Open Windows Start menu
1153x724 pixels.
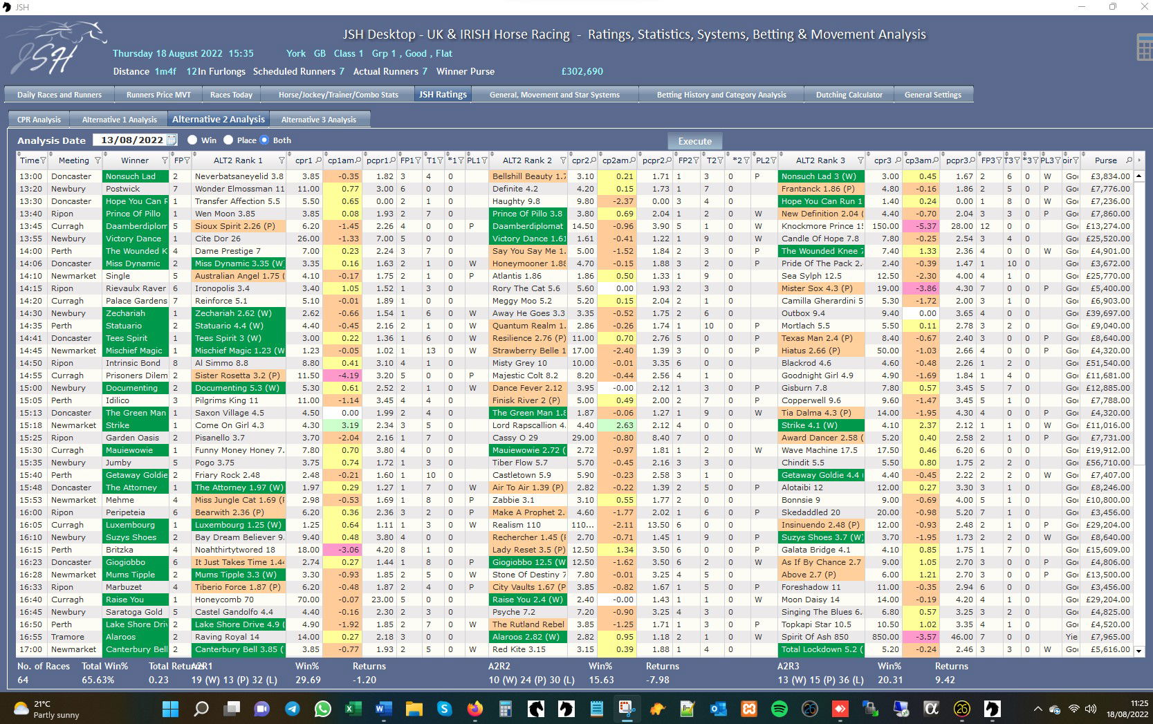click(x=170, y=709)
